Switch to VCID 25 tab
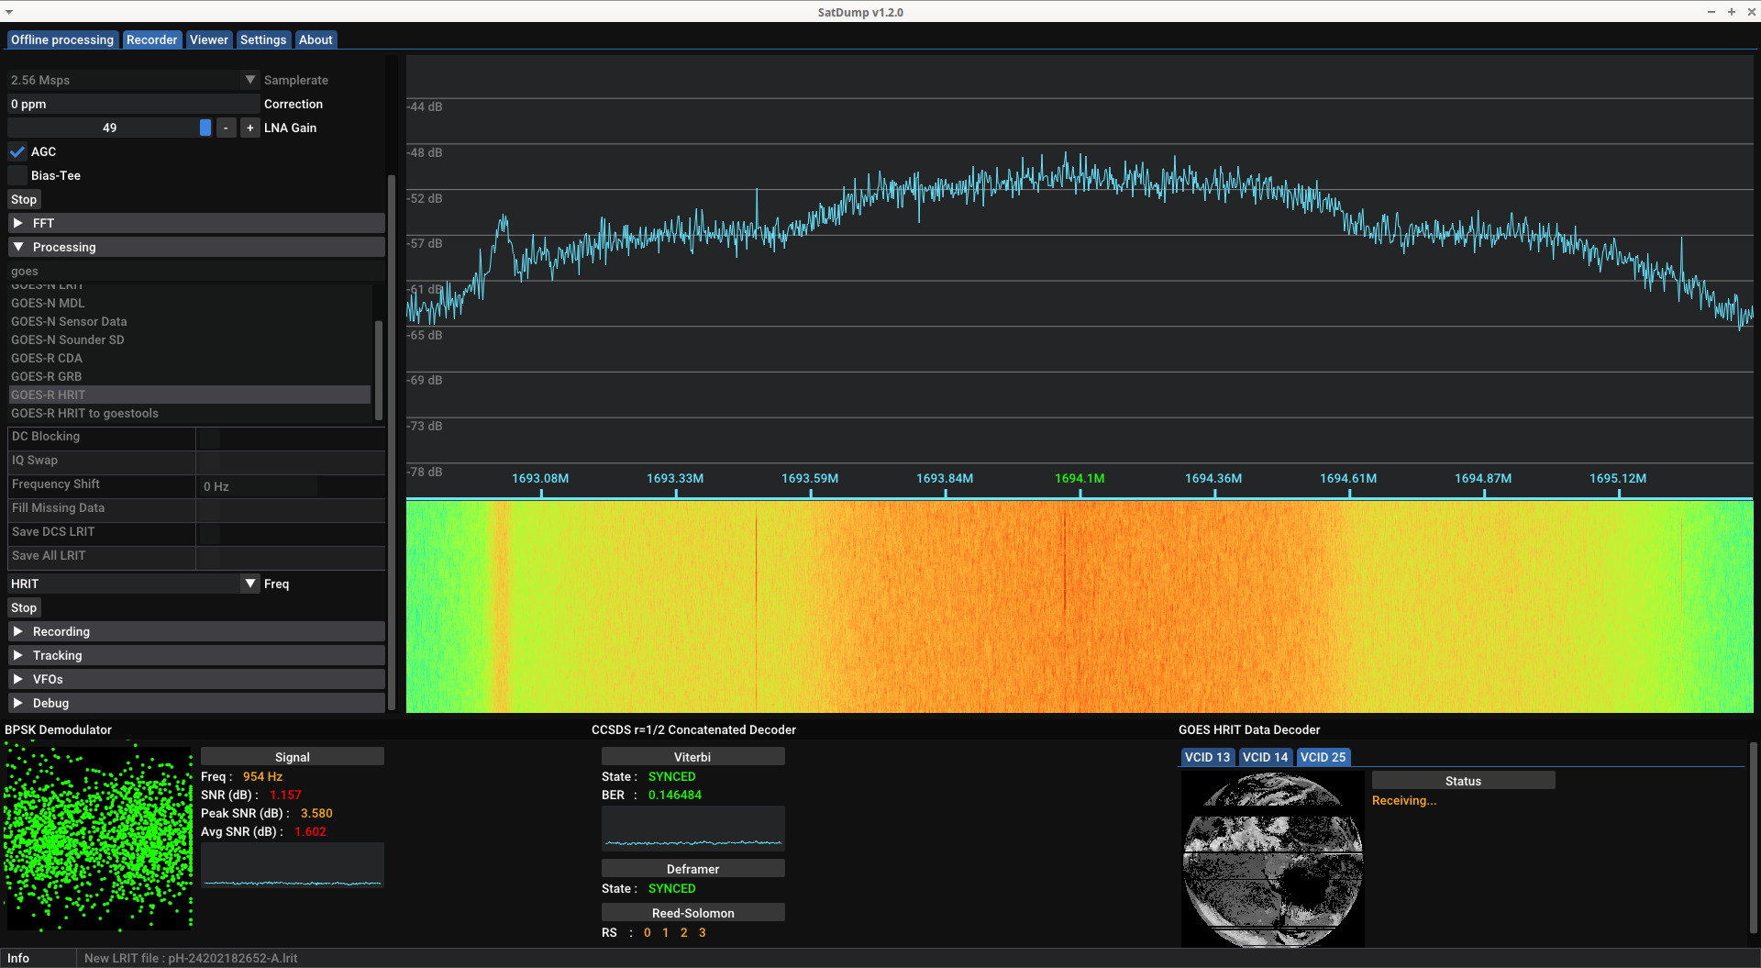 (1323, 757)
